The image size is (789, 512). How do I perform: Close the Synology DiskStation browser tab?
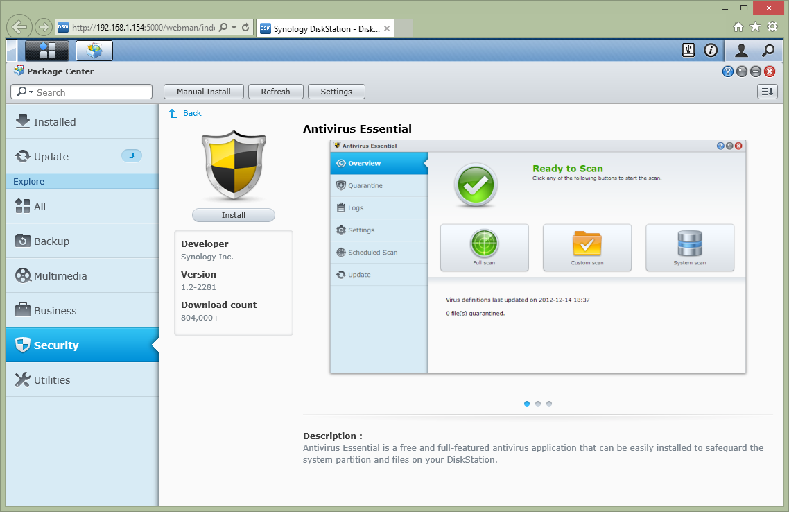(387, 28)
